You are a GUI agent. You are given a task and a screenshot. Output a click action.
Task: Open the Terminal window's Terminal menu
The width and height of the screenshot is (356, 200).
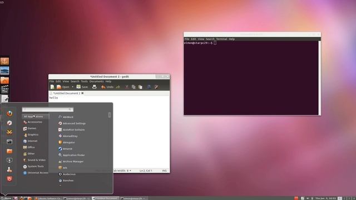(221, 39)
